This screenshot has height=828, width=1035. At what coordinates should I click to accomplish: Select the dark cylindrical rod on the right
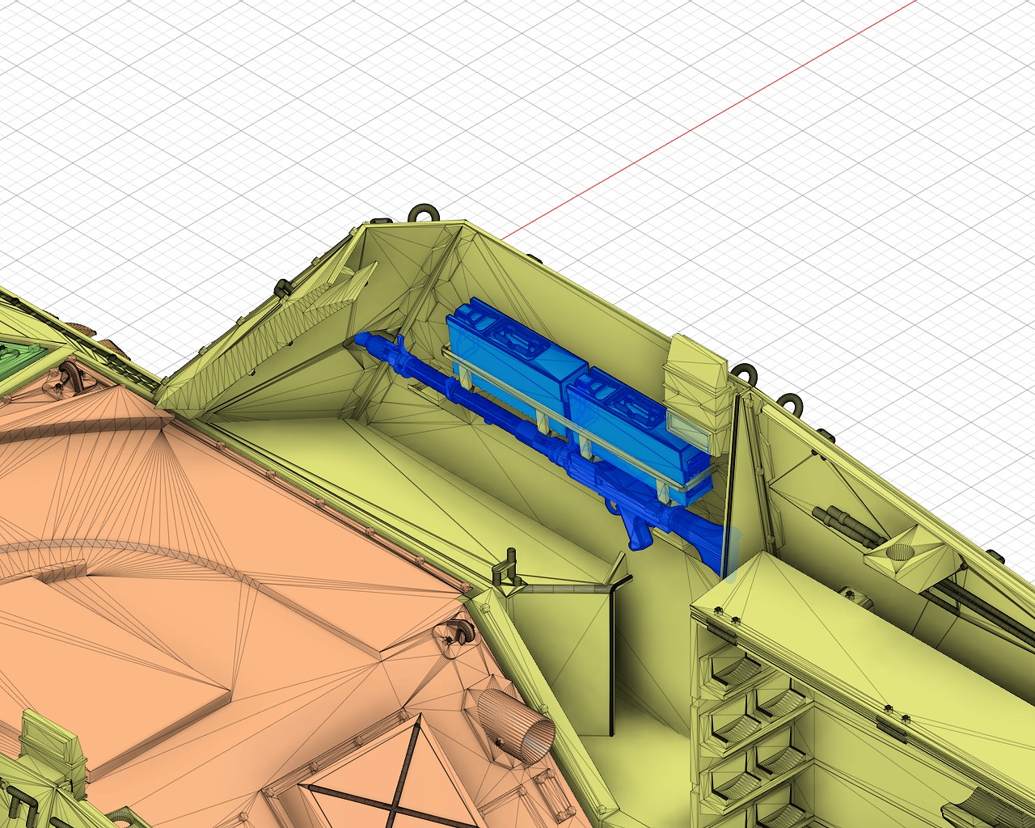click(x=845, y=525)
